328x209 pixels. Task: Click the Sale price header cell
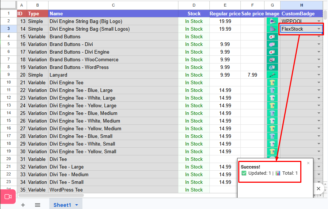(252, 13)
